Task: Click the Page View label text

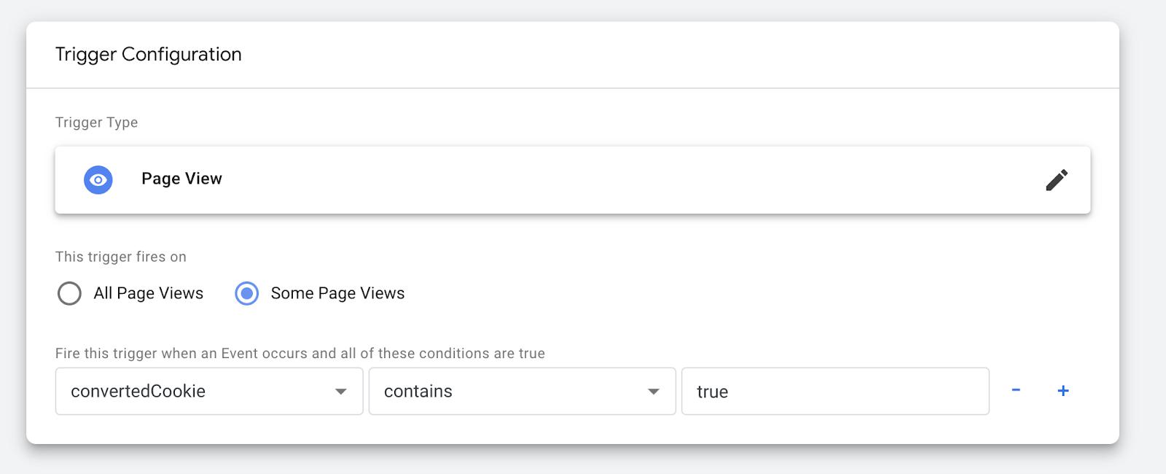Action: click(181, 179)
